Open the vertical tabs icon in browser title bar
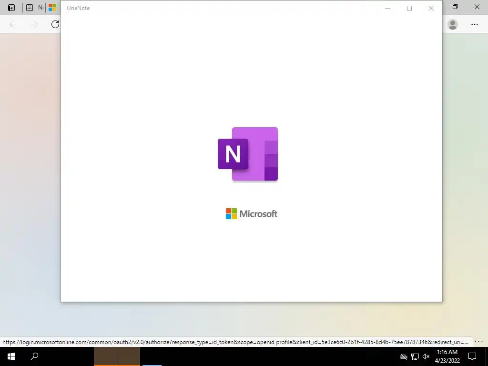The width and height of the screenshot is (488, 366). click(x=30, y=8)
